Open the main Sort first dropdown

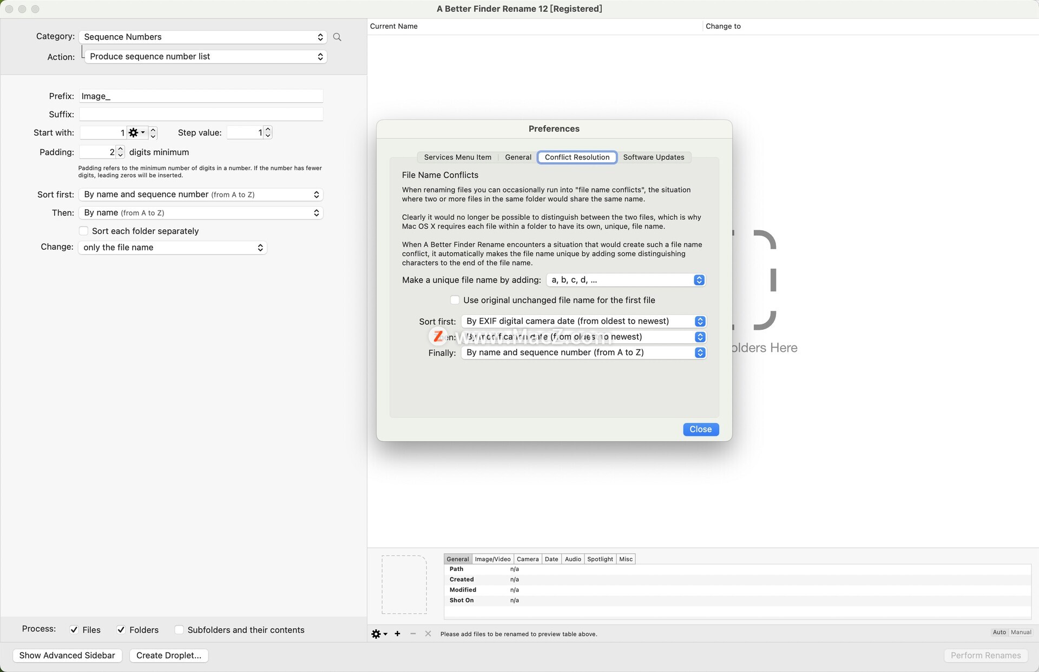coord(201,195)
